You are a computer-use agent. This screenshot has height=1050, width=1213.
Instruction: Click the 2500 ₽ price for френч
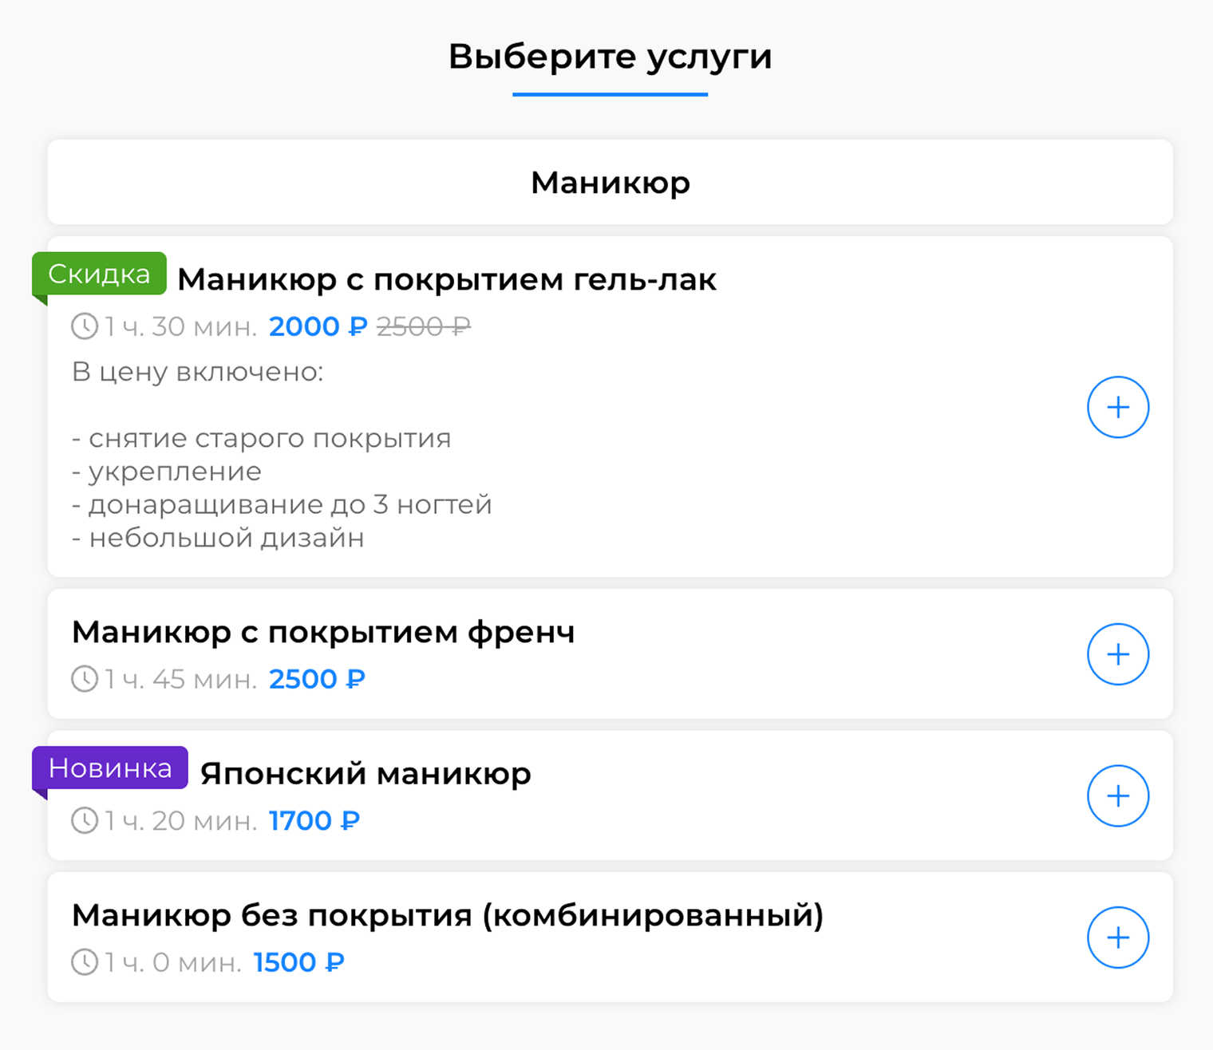[317, 679]
